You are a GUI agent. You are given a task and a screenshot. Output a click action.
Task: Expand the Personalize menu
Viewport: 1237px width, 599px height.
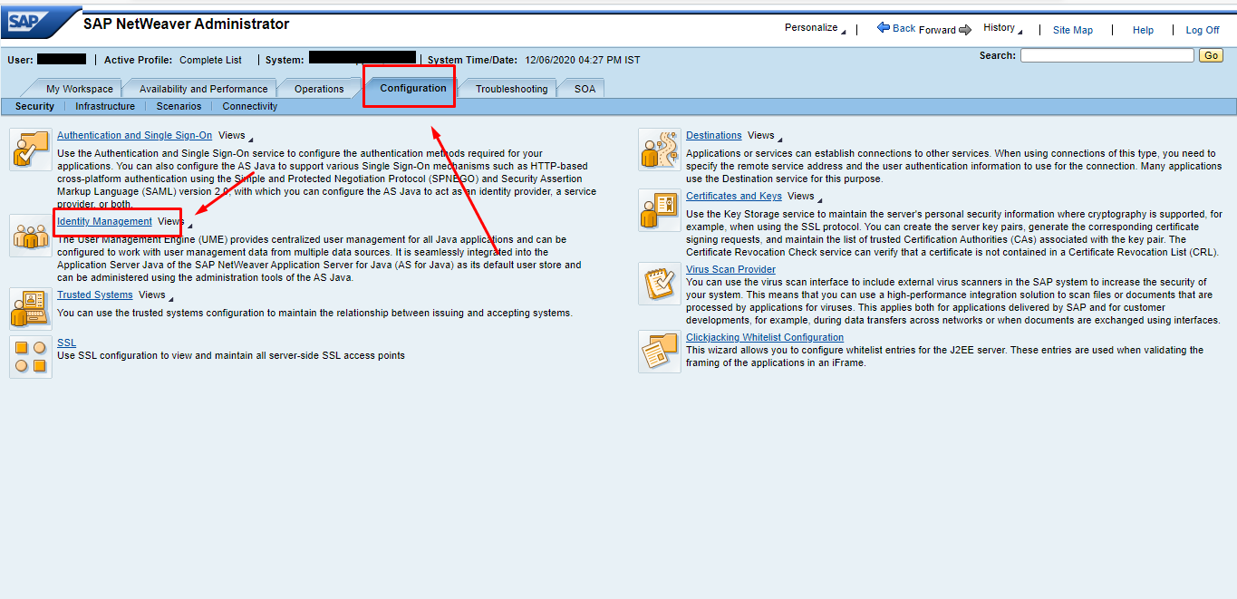[x=815, y=28]
